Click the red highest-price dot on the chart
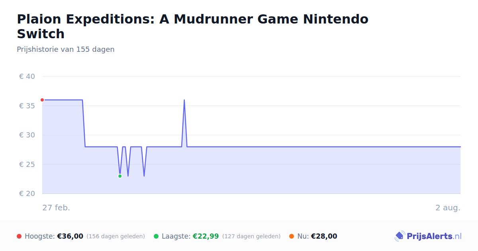This screenshot has width=478, height=251. coord(42,100)
